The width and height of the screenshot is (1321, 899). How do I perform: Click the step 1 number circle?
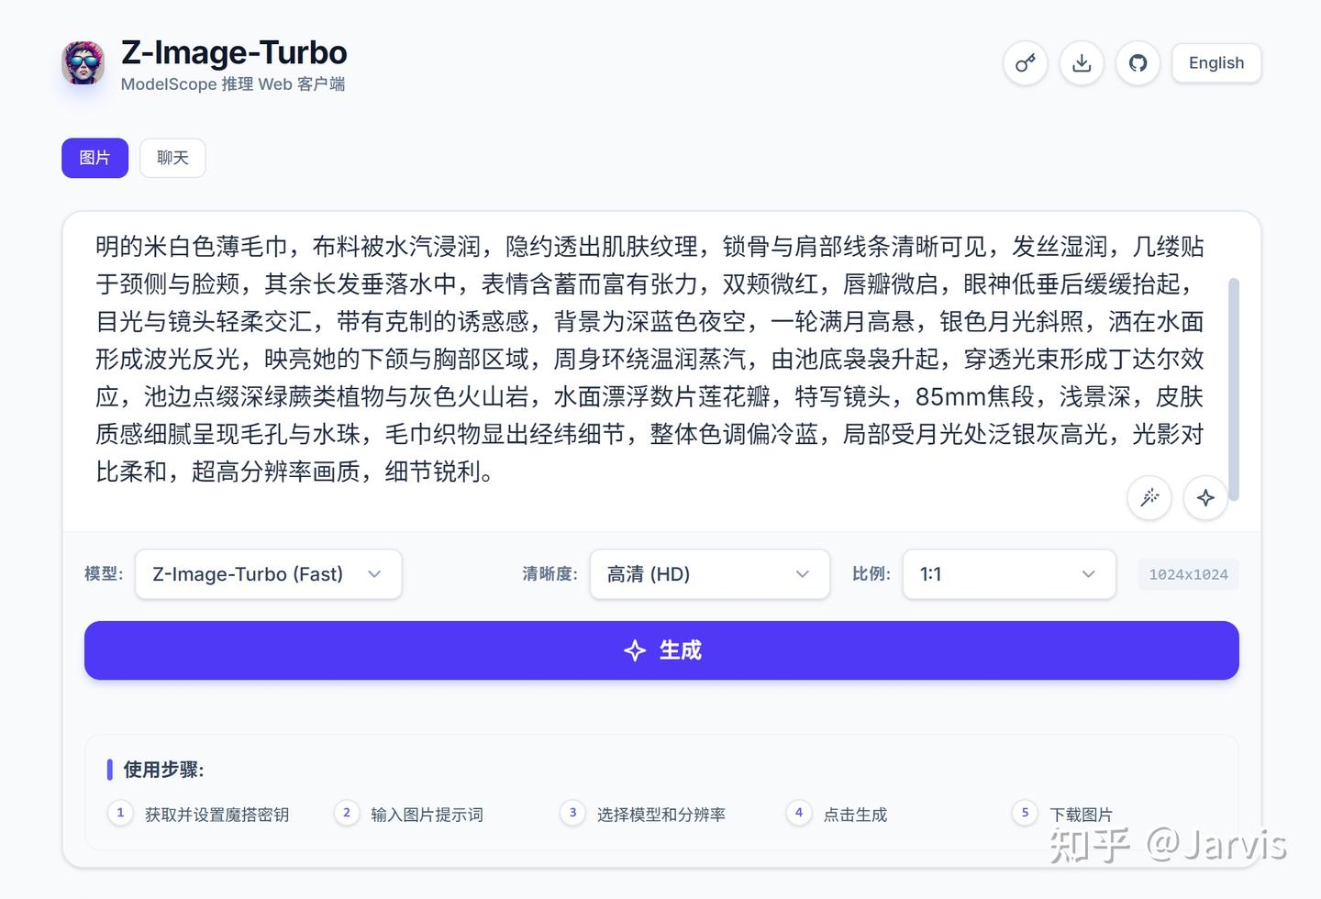coord(120,813)
